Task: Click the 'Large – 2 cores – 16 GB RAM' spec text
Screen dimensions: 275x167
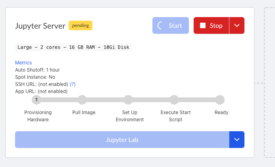Action: [x=73, y=47]
